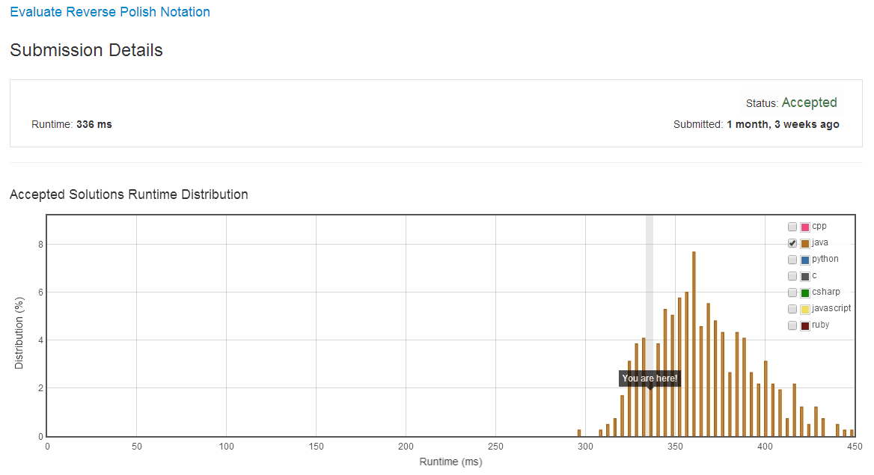Click the 'Accepted' status text
The width and height of the screenshot is (874, 475).
click(x=810, y=102)
